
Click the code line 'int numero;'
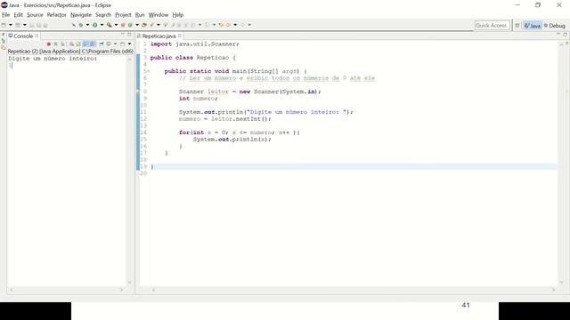coord(198,99)
